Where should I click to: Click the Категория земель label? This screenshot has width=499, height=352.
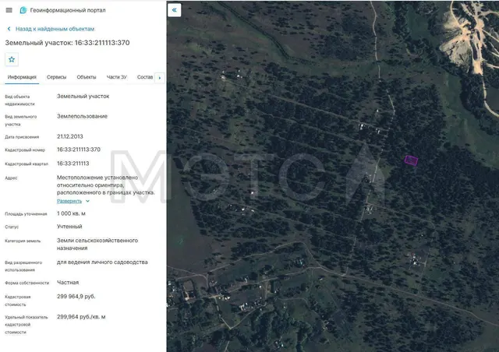click(x=23, y=241)
